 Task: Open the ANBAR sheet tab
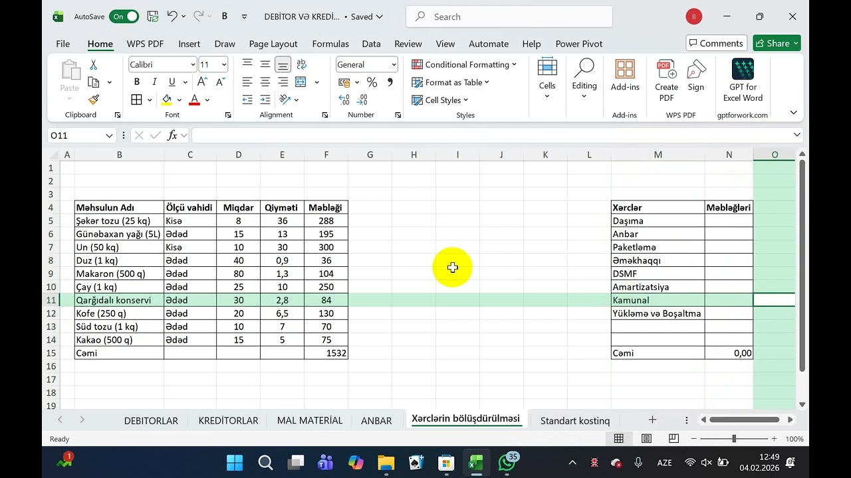[x=376, y=420]
